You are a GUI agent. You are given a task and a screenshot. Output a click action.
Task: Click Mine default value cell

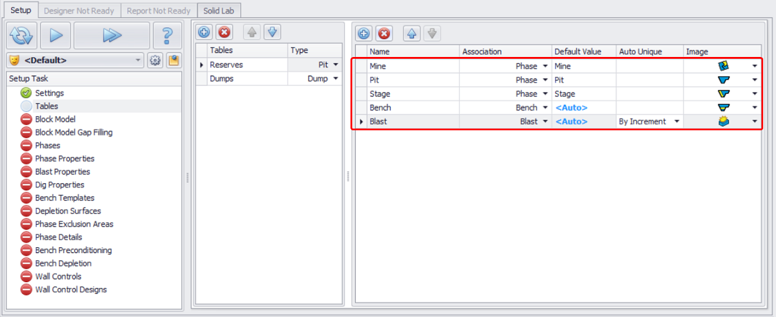[583, 66]
